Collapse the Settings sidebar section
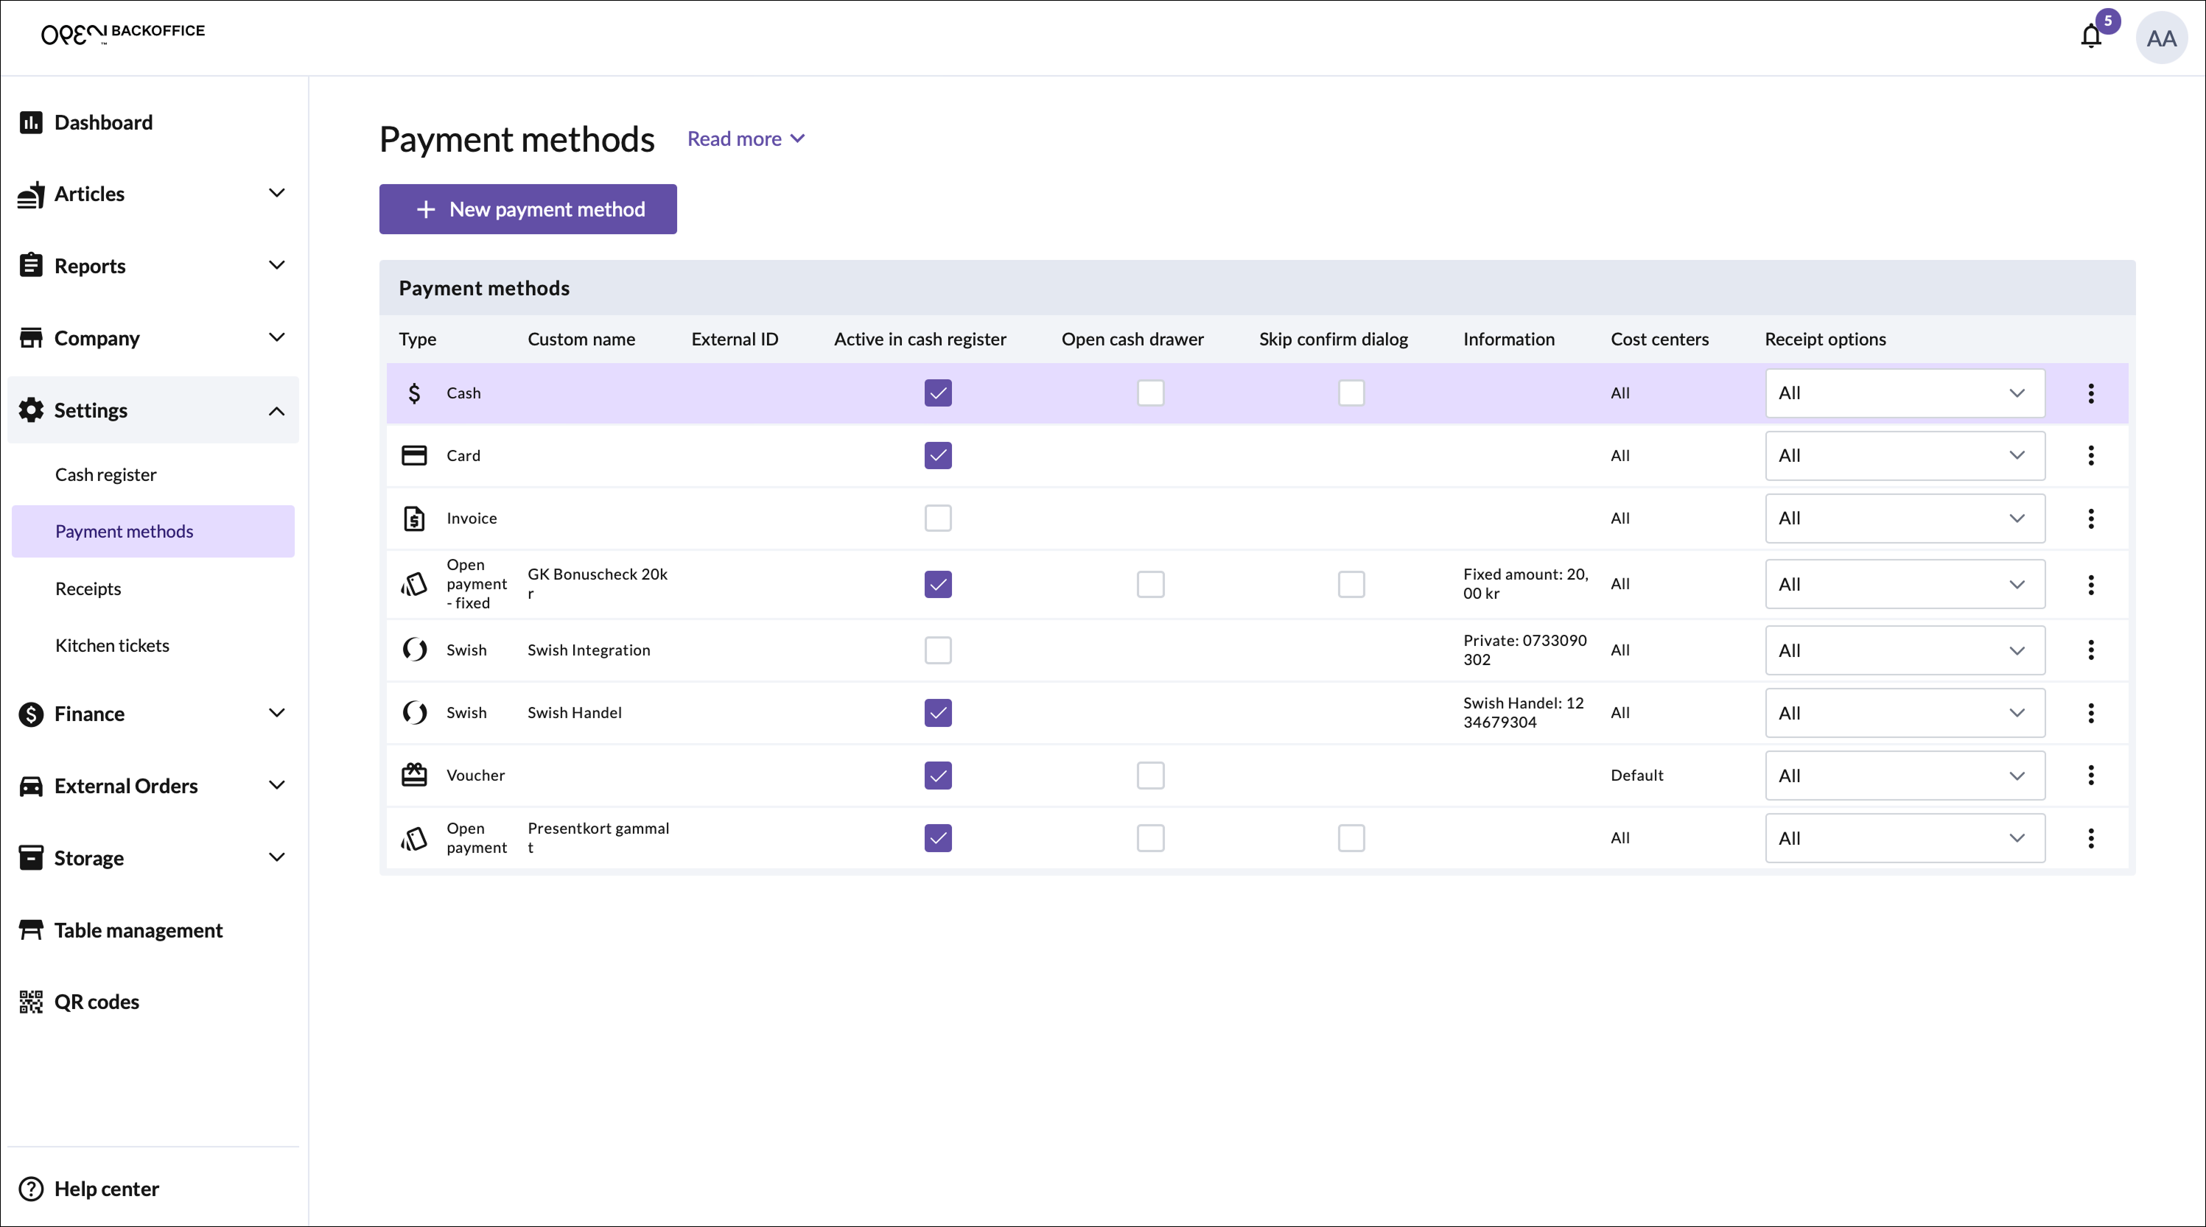The width and height of the screenshot is (2206, 1227). pos(276,410)
